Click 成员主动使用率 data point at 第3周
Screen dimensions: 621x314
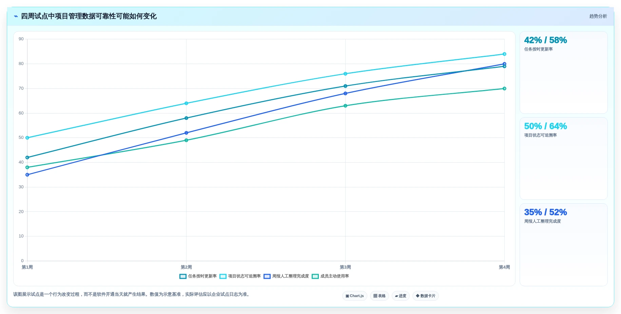pos(345,106)
